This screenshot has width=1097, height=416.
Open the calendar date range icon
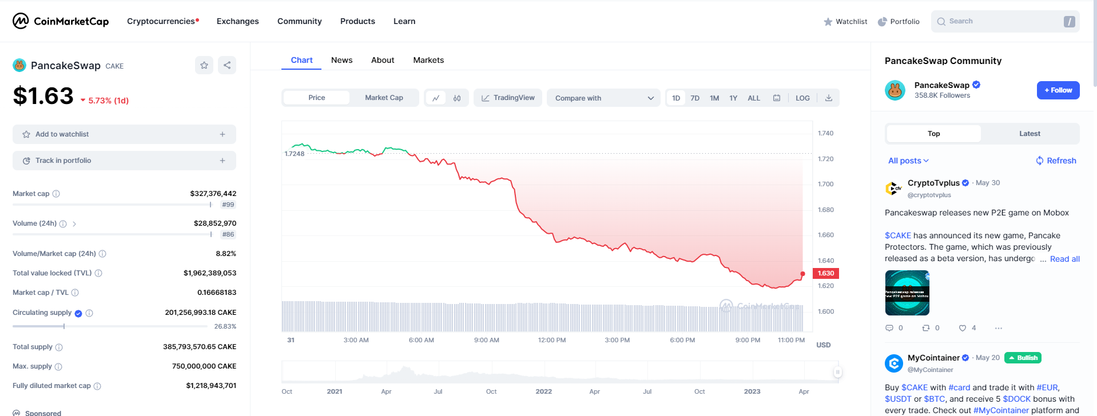point(777,98)
